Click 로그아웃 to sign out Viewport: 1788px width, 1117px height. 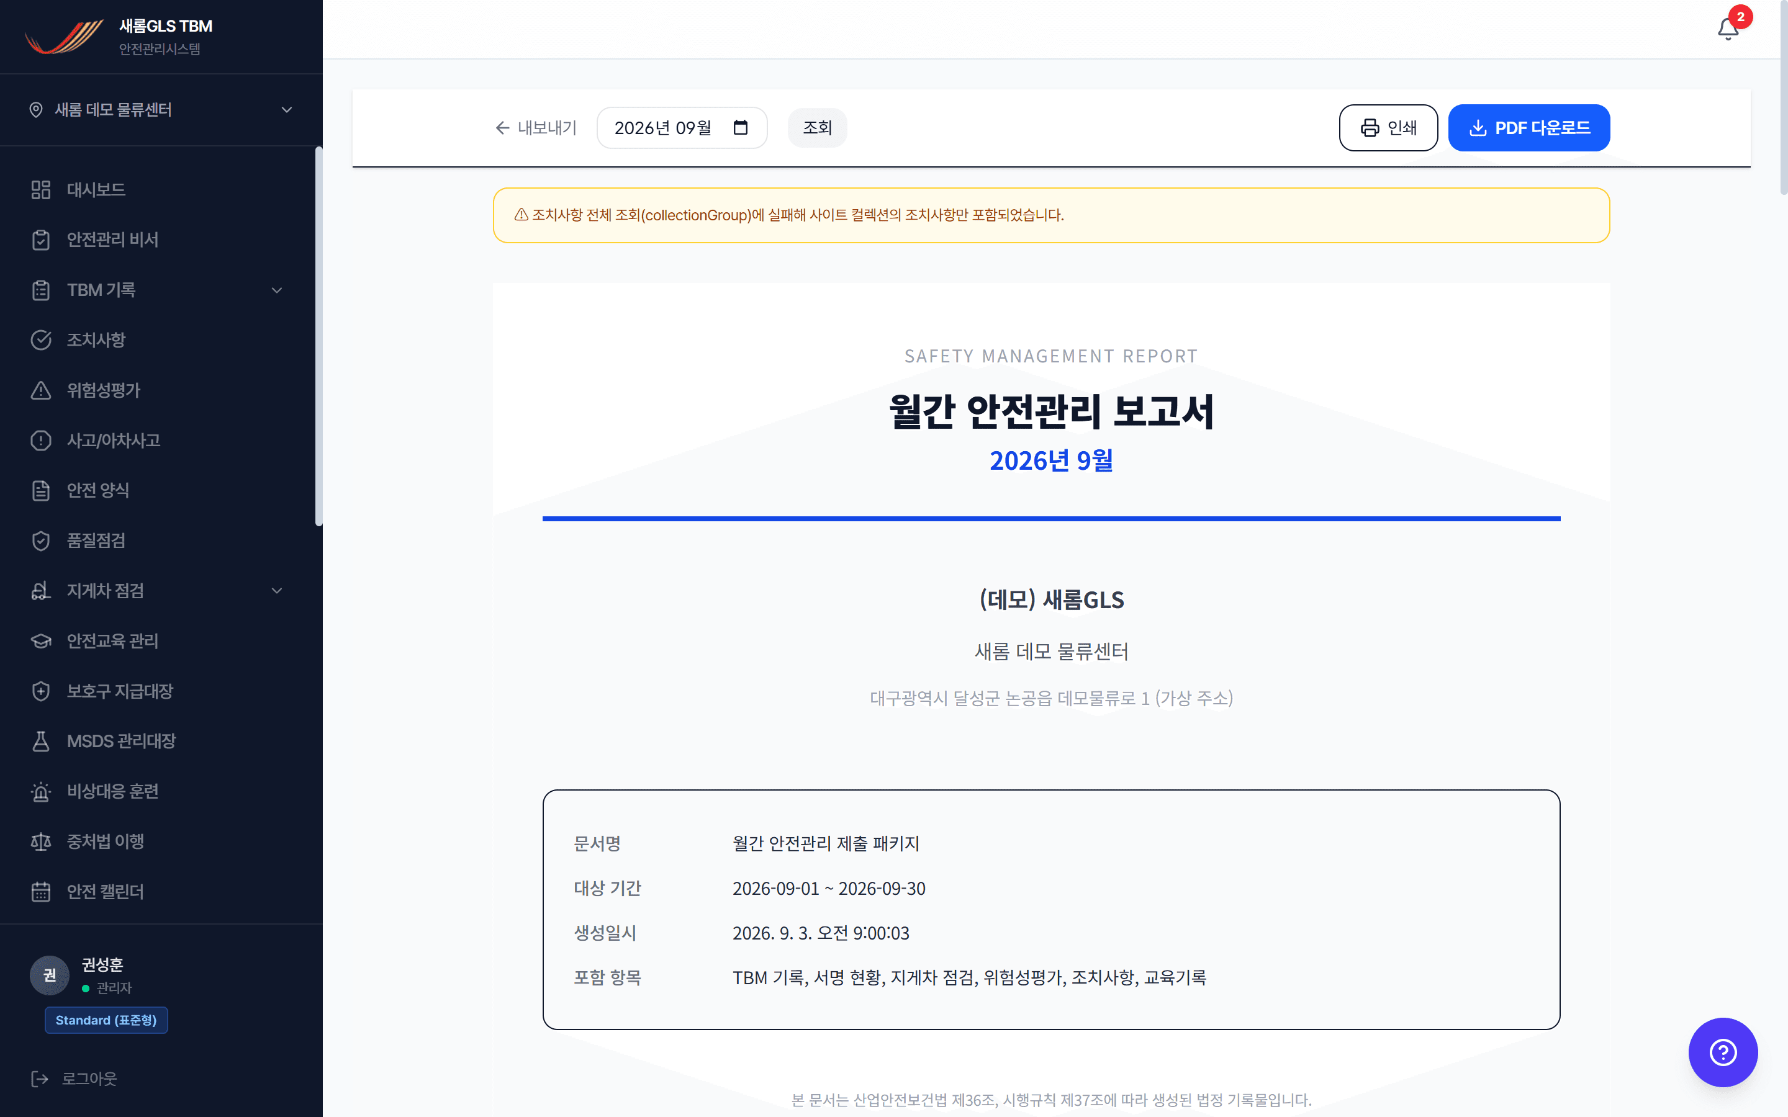[74, 1079]
